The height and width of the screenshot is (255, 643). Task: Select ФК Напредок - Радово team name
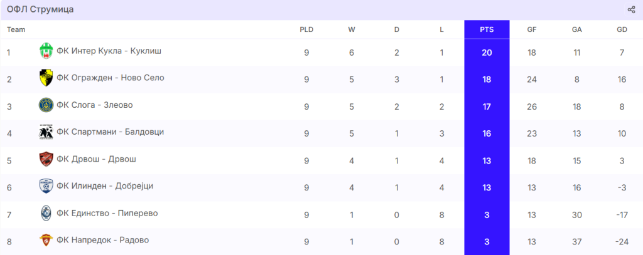[x=102, y=240]
